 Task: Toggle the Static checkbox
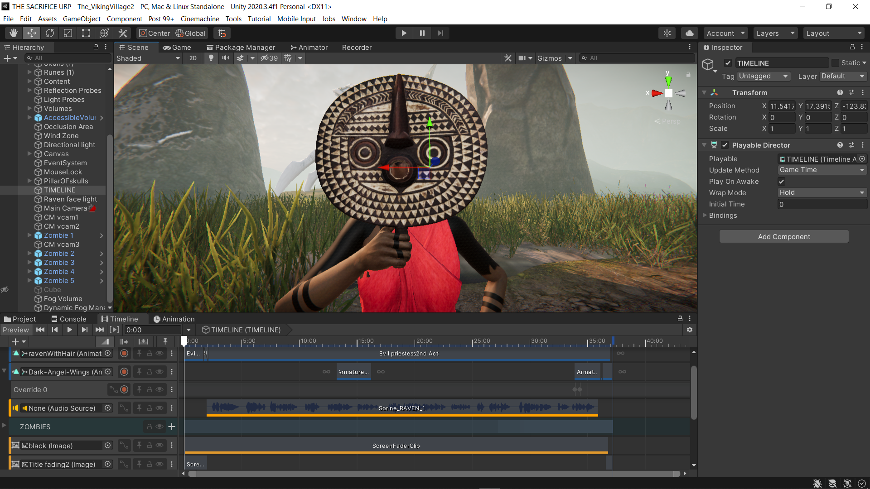(835, 63)
